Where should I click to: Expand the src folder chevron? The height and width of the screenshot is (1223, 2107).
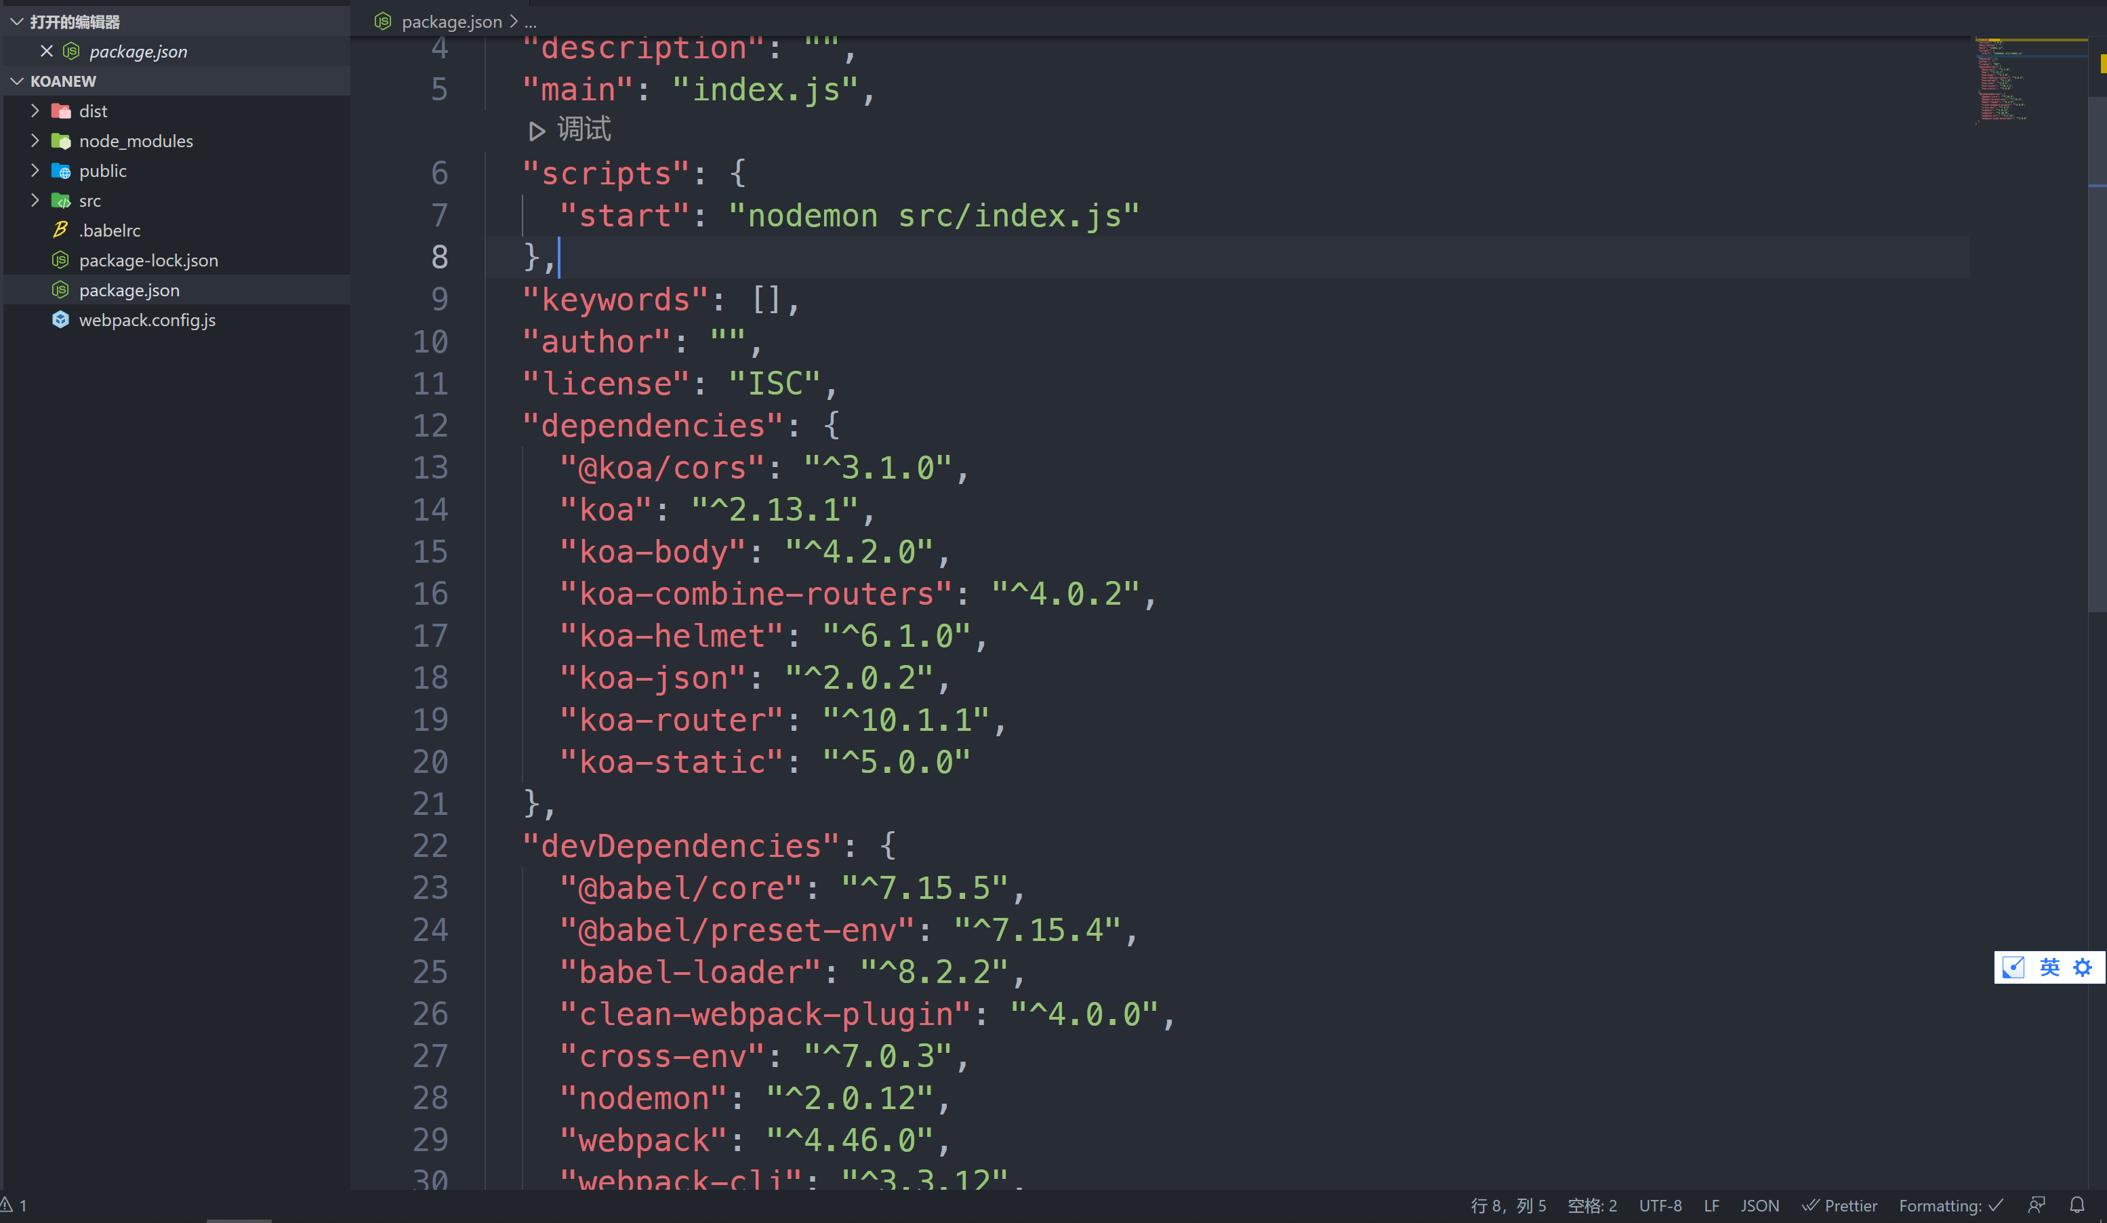pyautogui.click(x=35, y=201)
